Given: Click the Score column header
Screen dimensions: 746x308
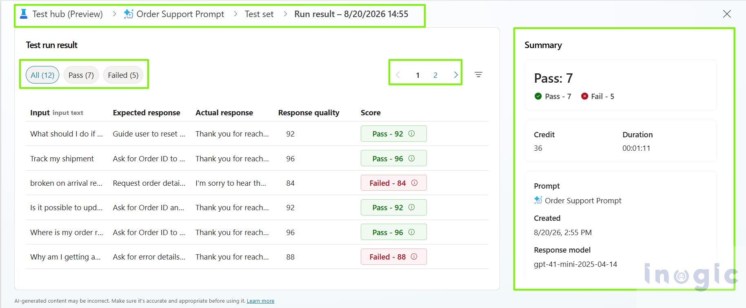Looking at the screenshot, I should click(x=371, y=113).
